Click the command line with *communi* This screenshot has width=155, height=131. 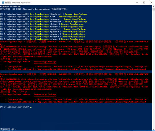(44, 22)
